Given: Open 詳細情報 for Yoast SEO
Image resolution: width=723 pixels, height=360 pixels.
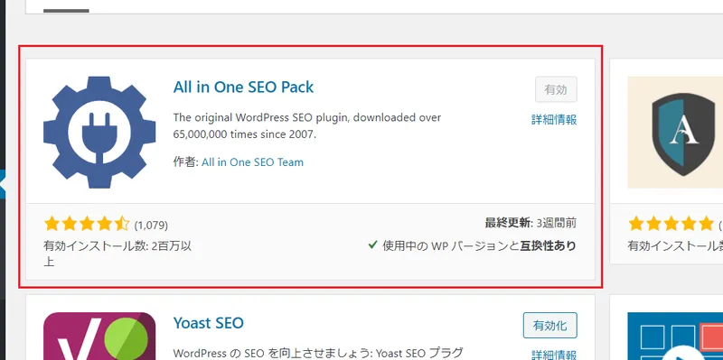Looking at the screenshot, I should coord(554,355).
